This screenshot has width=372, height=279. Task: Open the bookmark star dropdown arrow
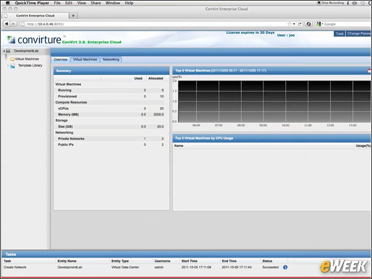point(294,24)
